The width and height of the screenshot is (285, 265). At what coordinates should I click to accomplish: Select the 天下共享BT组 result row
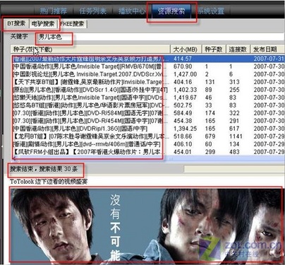tap(148, 82)
